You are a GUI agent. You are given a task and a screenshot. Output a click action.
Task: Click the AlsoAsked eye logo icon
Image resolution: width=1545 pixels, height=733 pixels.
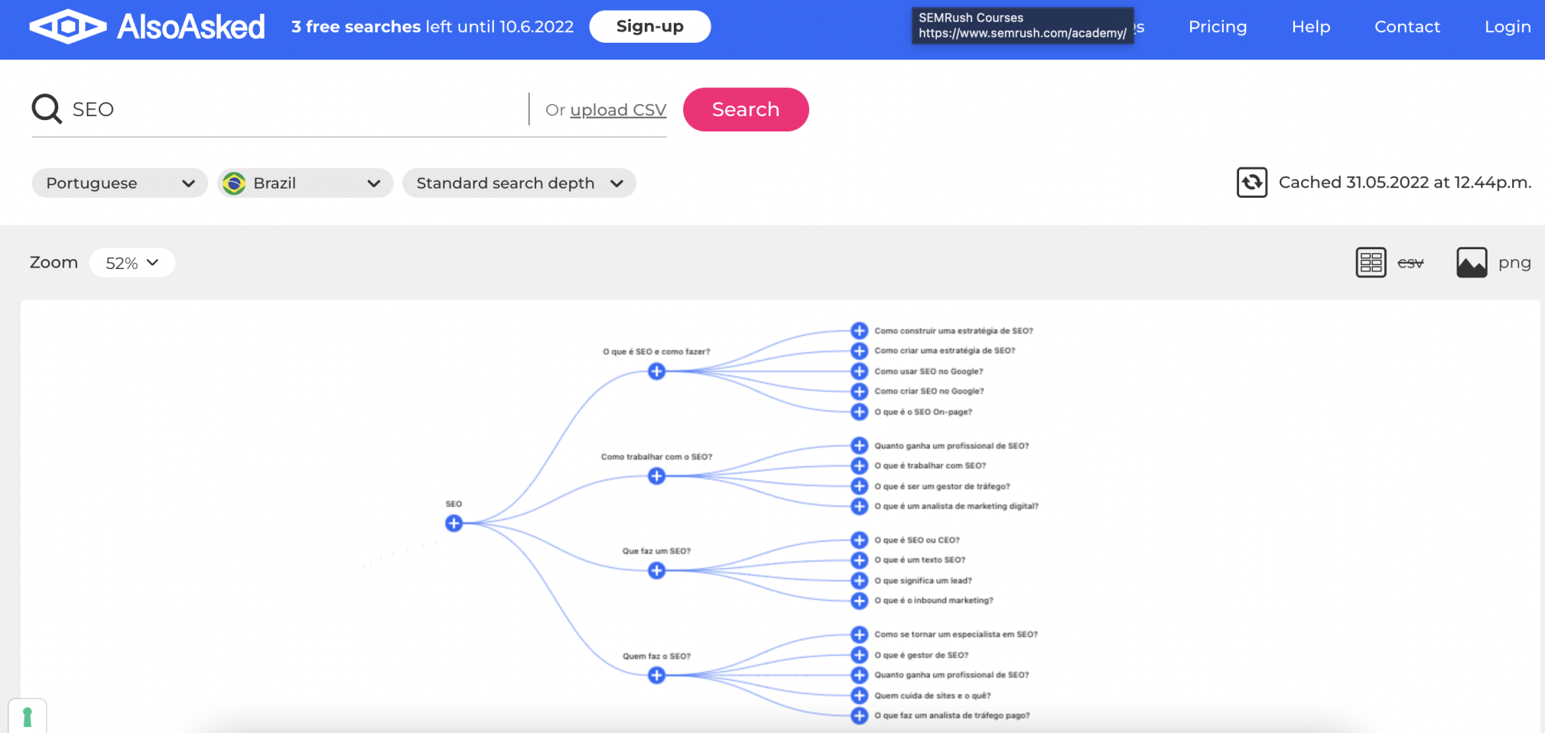[x=67, y=27]
